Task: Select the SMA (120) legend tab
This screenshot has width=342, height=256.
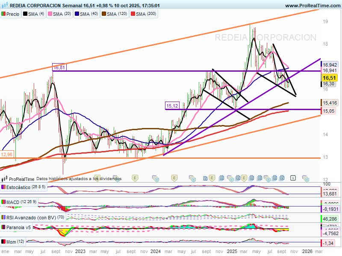Action: coord(116,14)
